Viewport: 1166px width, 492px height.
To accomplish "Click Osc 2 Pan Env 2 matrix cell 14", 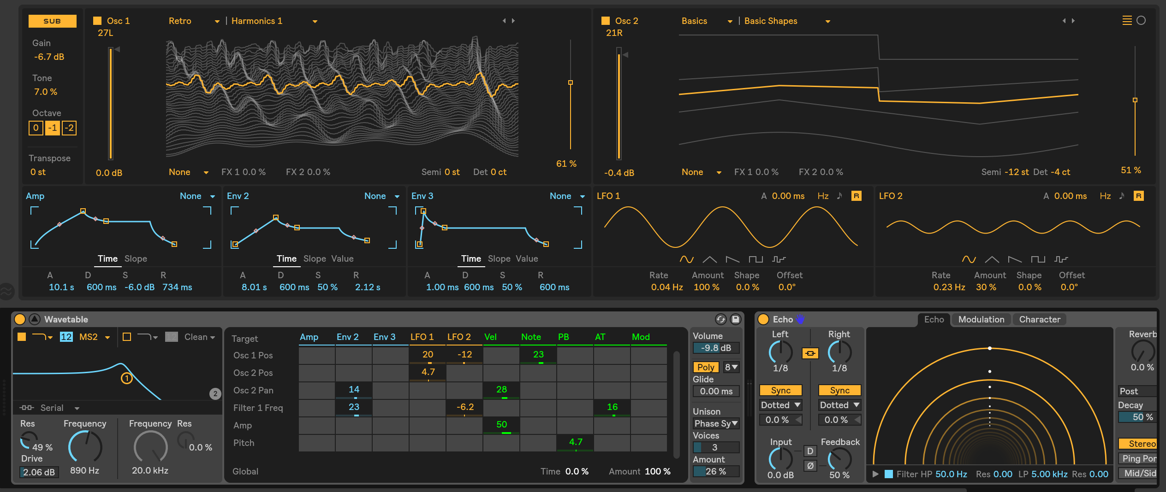I will [x=354, y=390].
